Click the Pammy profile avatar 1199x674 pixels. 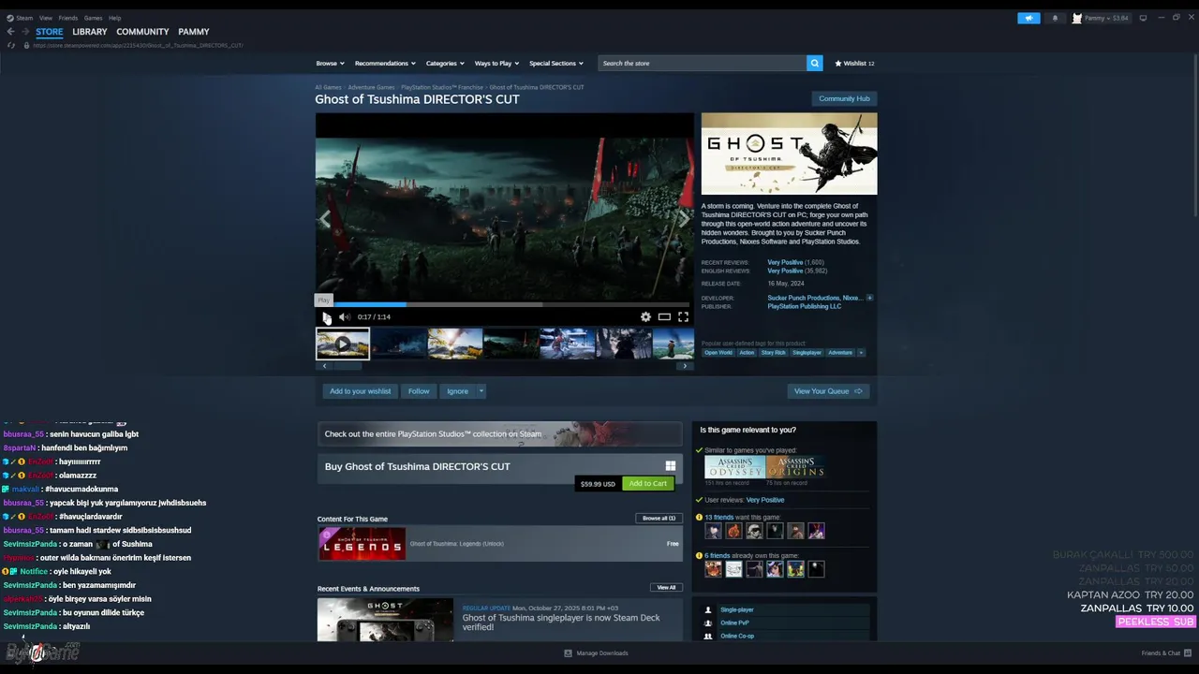[1076, 18]
